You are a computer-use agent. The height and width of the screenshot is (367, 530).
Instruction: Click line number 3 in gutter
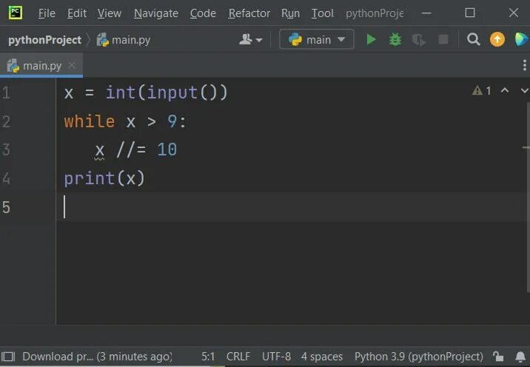[x=6, y=149]
